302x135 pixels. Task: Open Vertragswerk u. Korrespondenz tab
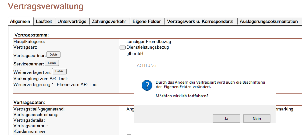coord(200,21)
